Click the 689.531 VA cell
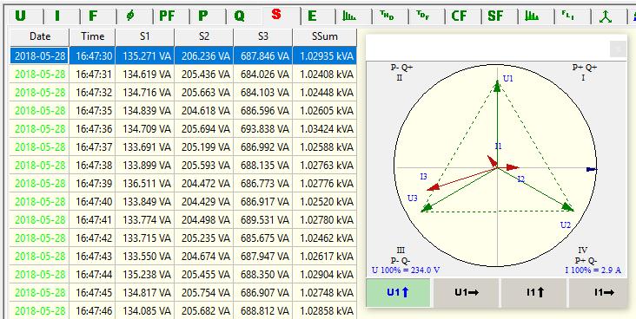Viewport: 636px width, 319px height. (x=263, y=220)
